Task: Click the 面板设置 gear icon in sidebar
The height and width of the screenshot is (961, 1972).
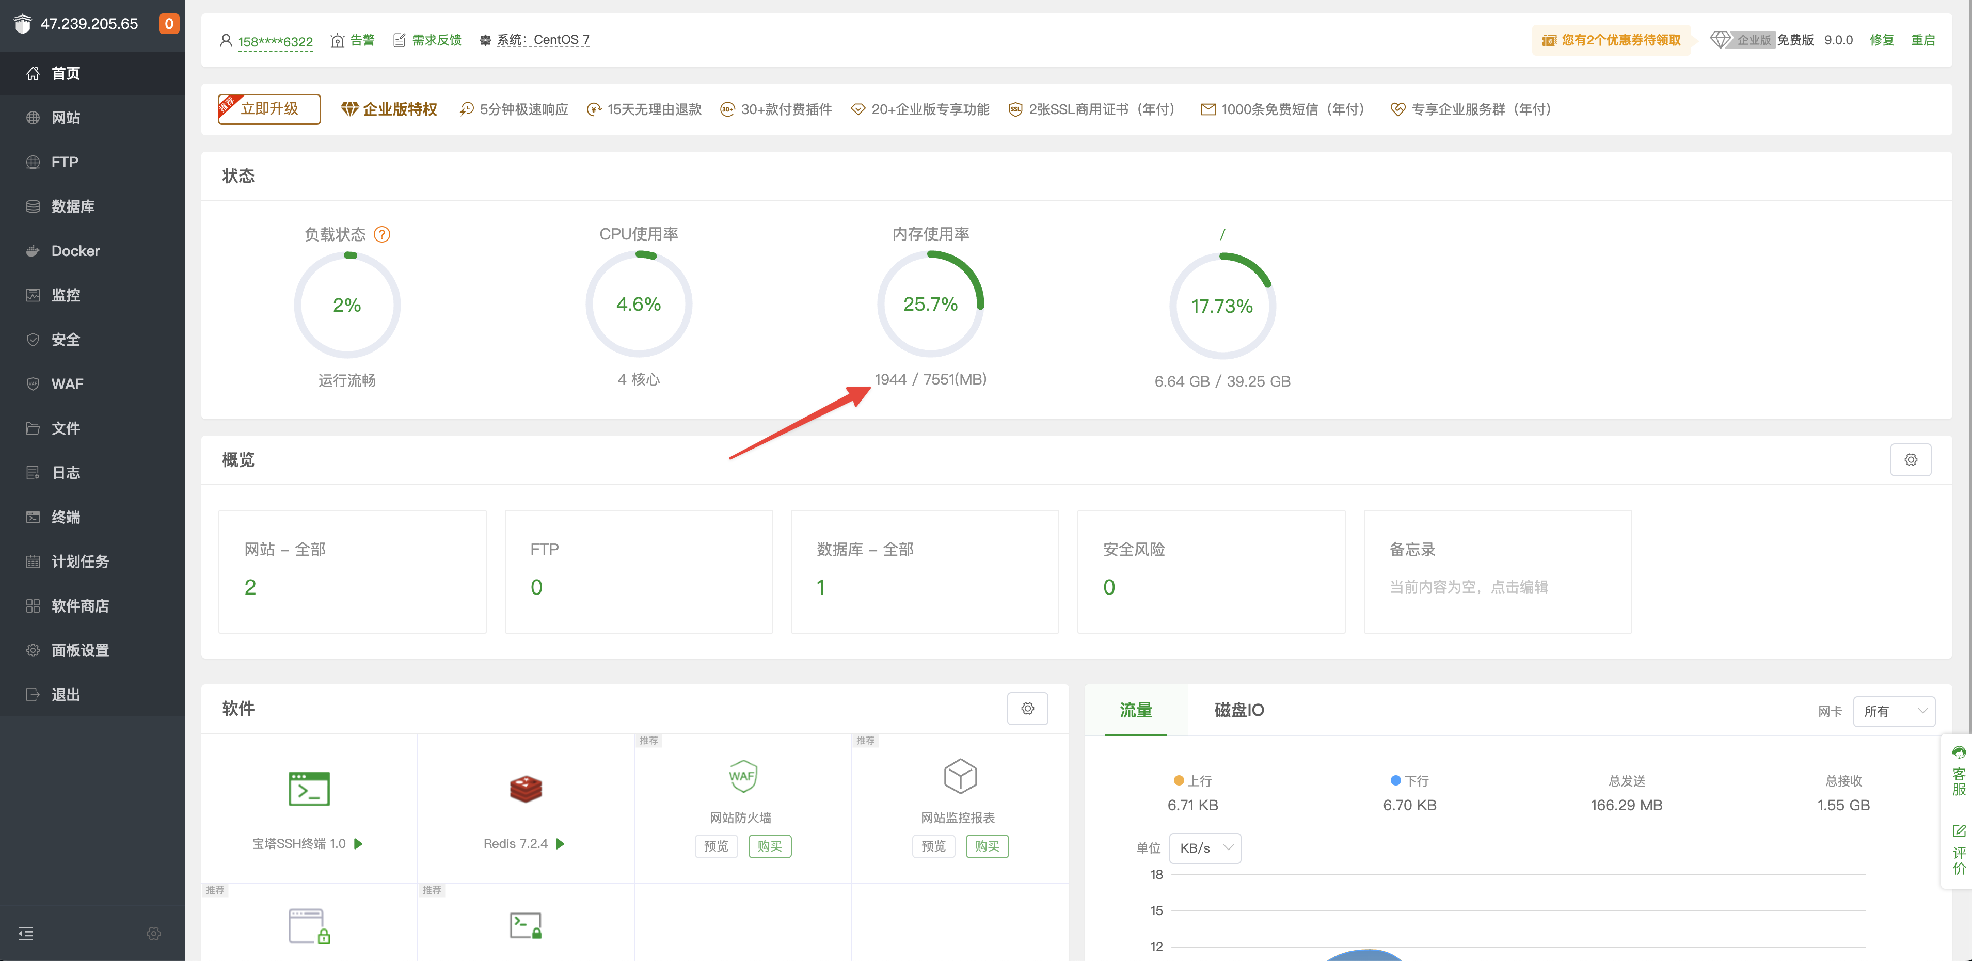Action: click(33, 650)
